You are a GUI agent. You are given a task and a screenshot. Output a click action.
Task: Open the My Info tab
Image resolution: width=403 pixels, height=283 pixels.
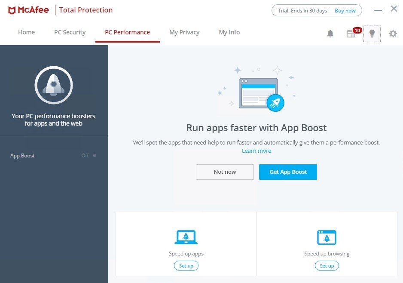[229, 32]
